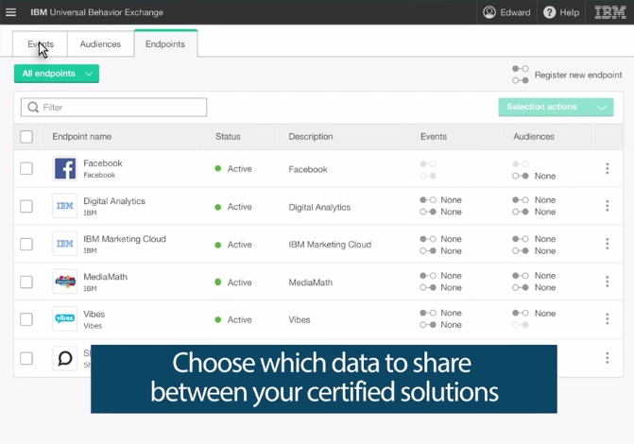Check the IBM Marketing Cloud row checkbox

[x=26, y=244]
